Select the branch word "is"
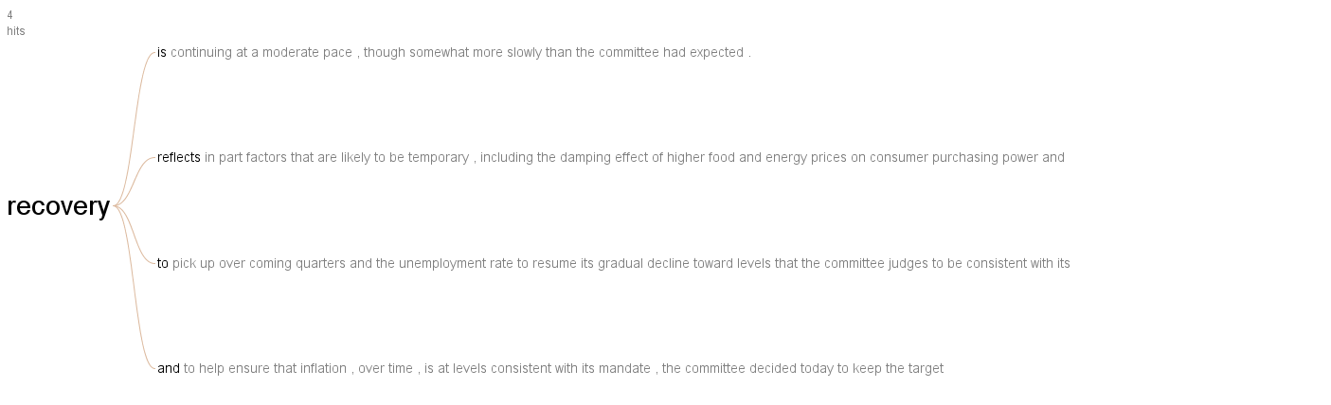The width and height of the screenshot is (1331, 405). [x=162, y=52]
